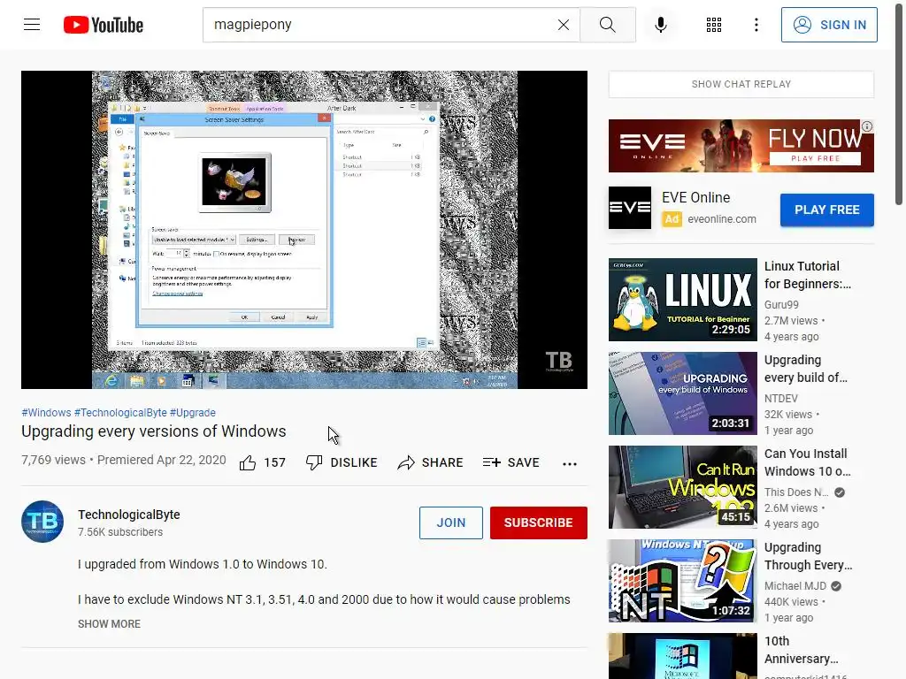Click the PLAY FREE ad button
This screenshot has height=679, width=906.
[x=827, y=210]
